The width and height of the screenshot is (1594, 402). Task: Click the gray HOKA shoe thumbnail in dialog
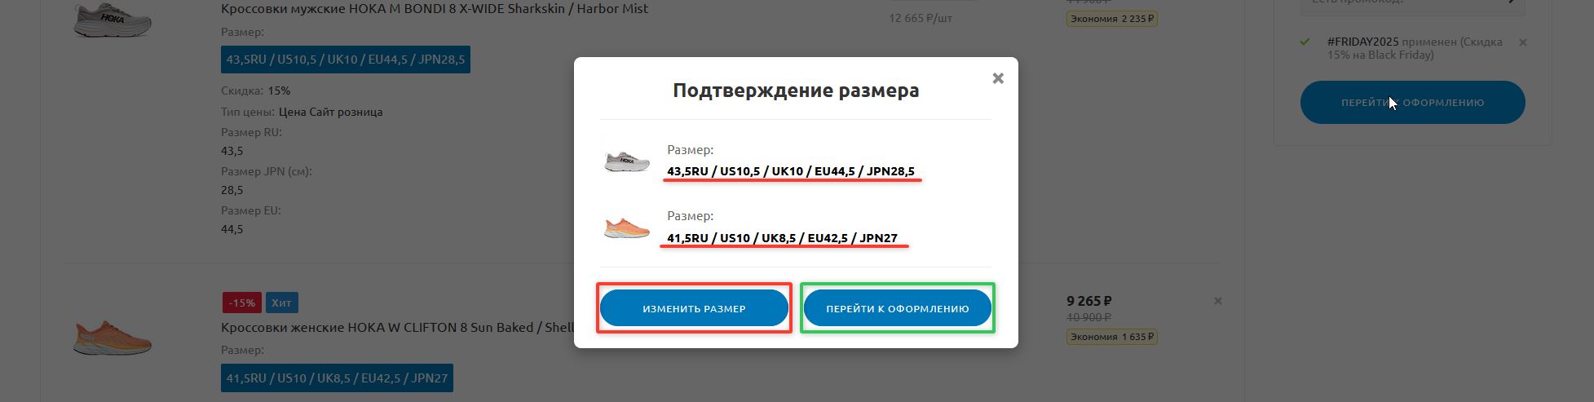(x=627, y=161)
